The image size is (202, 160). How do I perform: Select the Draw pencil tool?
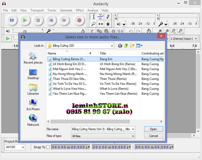click(108, 17)
